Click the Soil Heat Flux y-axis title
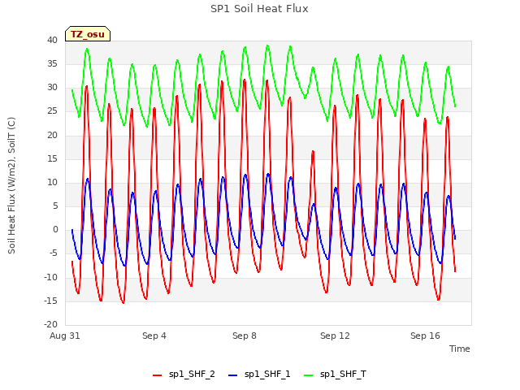This screenshot has width=520, height=390. tap(11, 185)
